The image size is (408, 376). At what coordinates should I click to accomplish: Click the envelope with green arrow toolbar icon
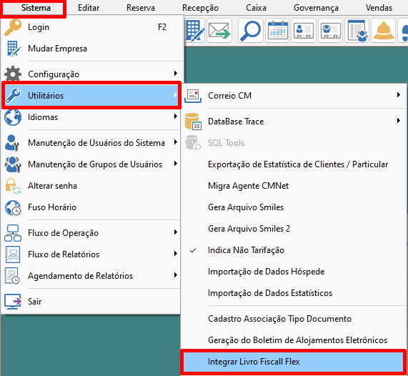[219, 31]
